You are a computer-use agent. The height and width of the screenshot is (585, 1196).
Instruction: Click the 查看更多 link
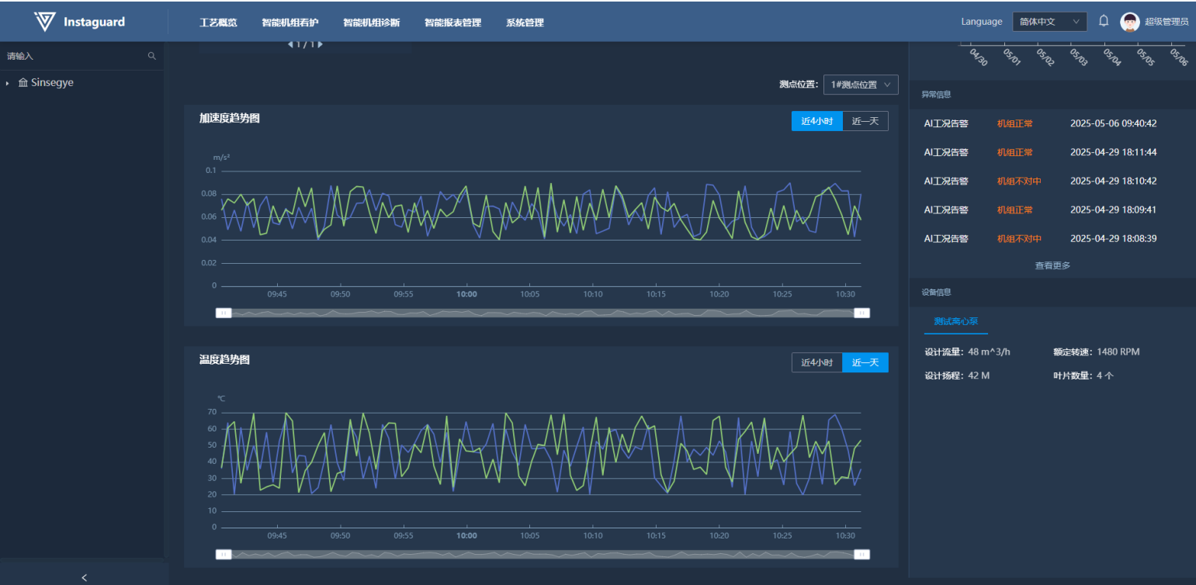coord(1052,265)
